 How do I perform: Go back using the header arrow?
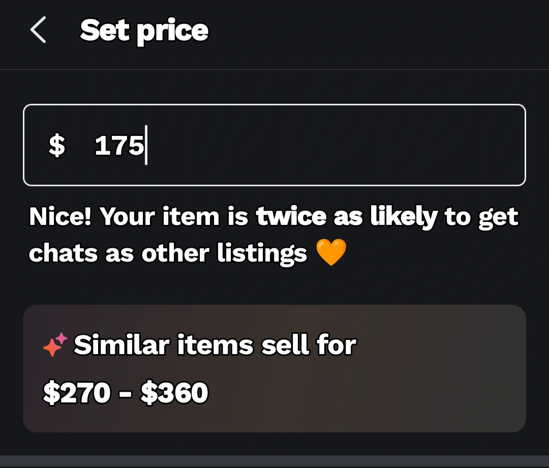(x=39, y=30)
